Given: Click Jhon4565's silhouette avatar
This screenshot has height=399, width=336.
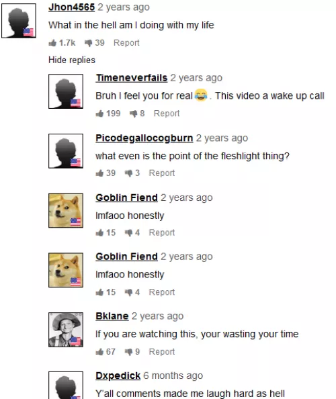Looking at the screenshot, I should pyautogui.click(x=19, y=21).
